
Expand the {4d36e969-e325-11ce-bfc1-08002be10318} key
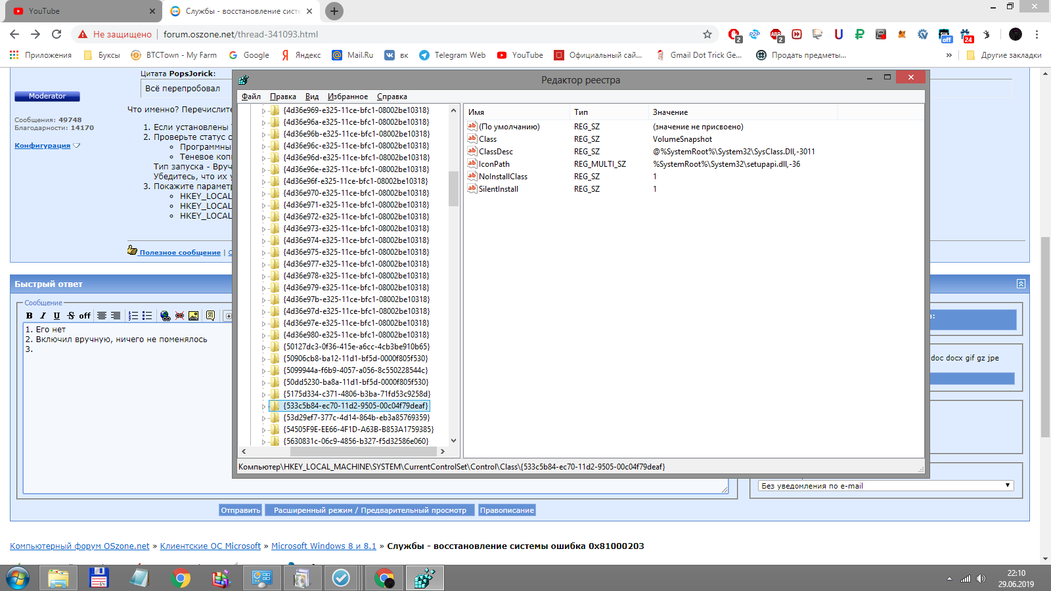pyautogui.click(x=263, y=110)
